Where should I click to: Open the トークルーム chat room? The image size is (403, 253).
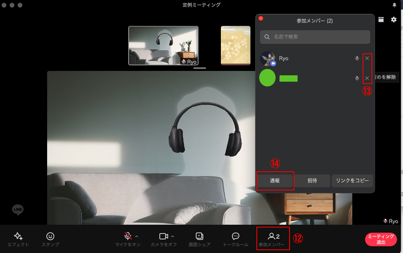tap(235, 238)
